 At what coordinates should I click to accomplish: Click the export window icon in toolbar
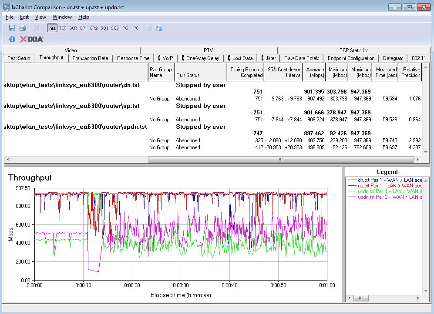point(159,28)
